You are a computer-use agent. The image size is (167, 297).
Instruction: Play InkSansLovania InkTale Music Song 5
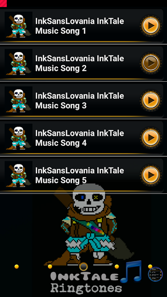pyautogui.click(x=151, y=175)
